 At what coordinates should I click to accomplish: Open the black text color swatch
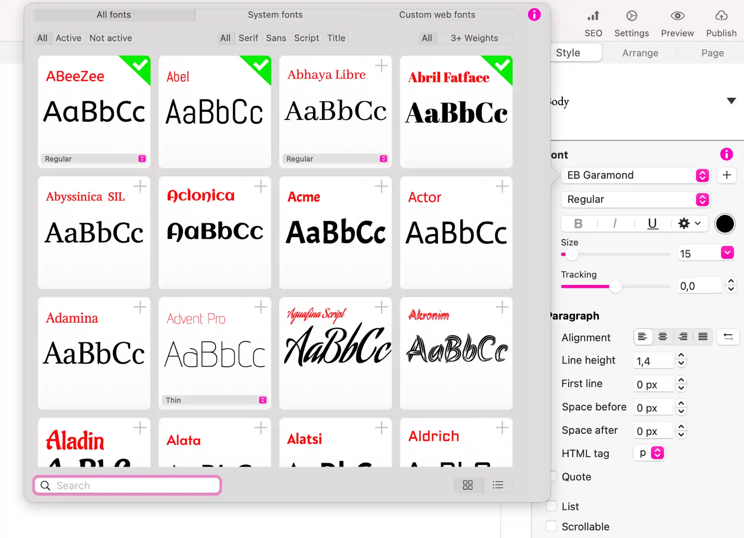tap(724, 224)
